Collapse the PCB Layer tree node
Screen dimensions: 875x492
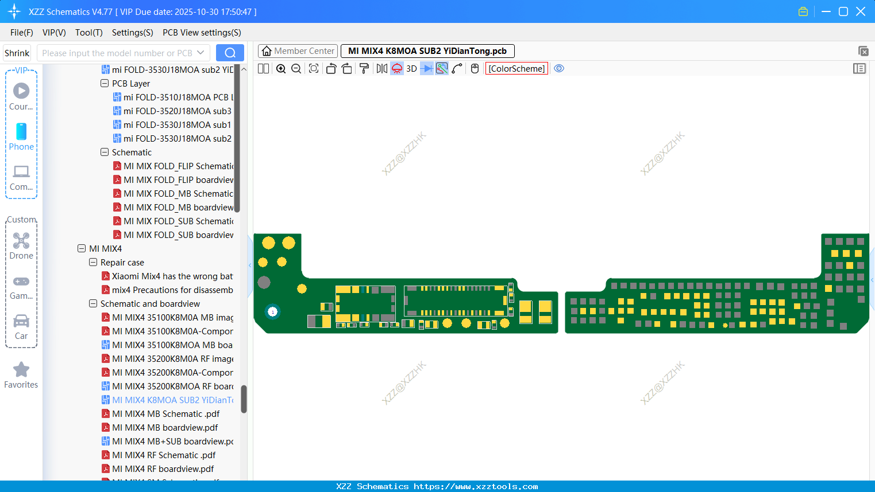(x=105, y=84)
